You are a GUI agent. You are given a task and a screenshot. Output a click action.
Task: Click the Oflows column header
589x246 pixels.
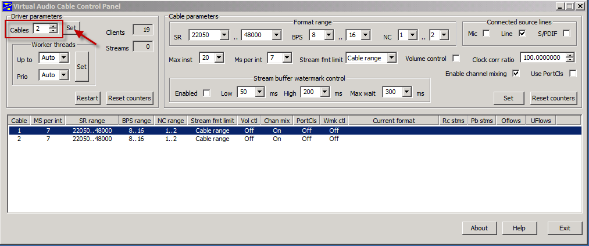pyautogui.click(x=511, y=120)
